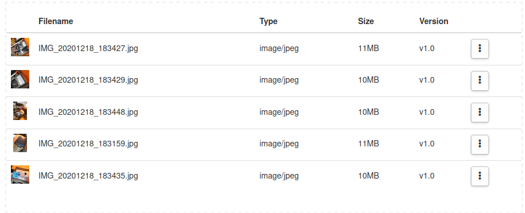Click thumbnail of IMG_20201218_183448.jpg
This screenshot has width=525, height=213.
tap(20, 111)
